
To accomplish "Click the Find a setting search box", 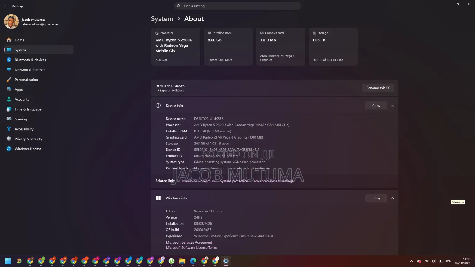I will tap(237, 6).
